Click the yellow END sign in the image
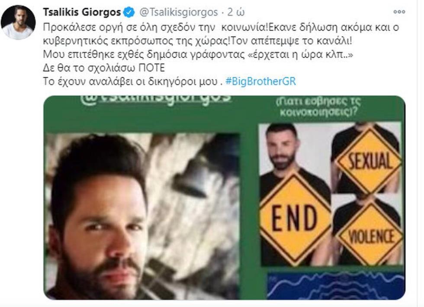This screenshot has height=307, width=424. pyautogui.click(x=295, y=218)
